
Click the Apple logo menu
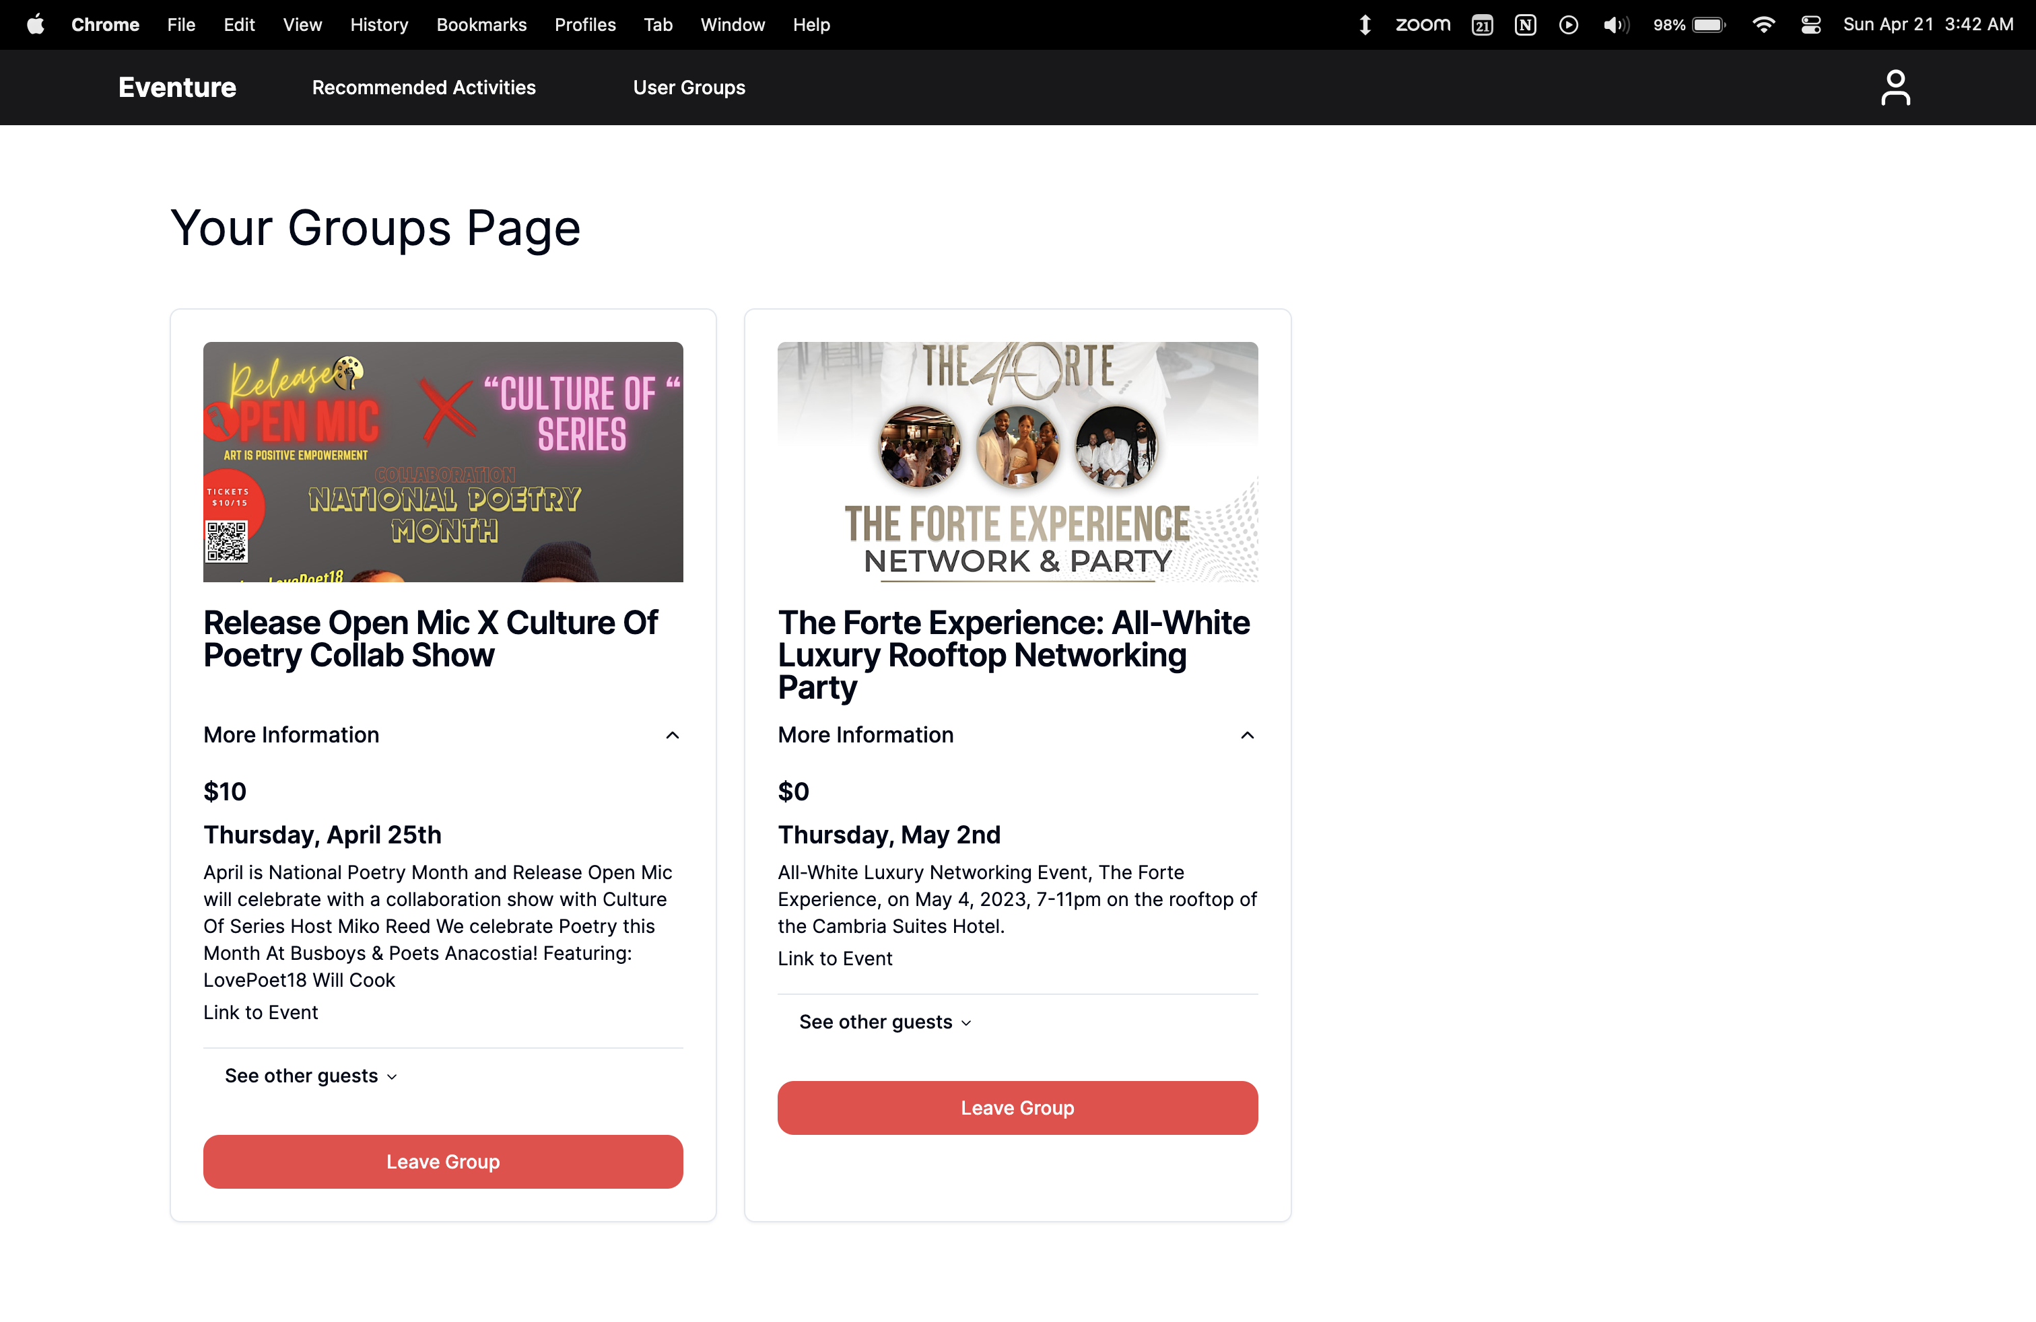pos(35,25)
